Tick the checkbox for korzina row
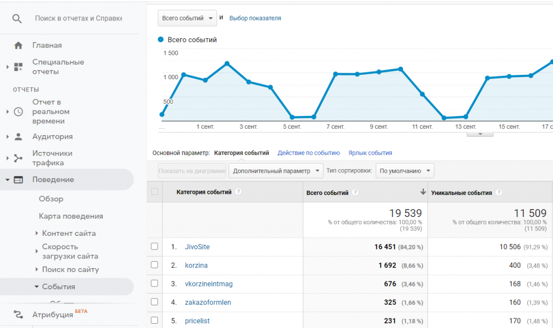Image resolution: width=553 pixels, height=328 pixels. (x=154, y=265)
